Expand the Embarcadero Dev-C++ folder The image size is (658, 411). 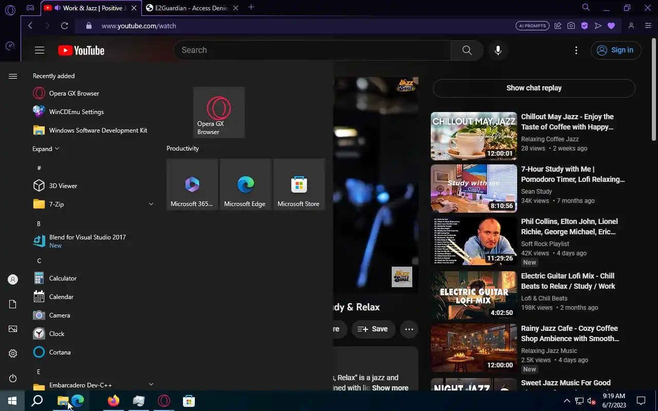[93, 385]
